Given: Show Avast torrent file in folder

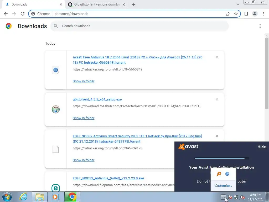Looking at the screenshot, I should 84,81.
